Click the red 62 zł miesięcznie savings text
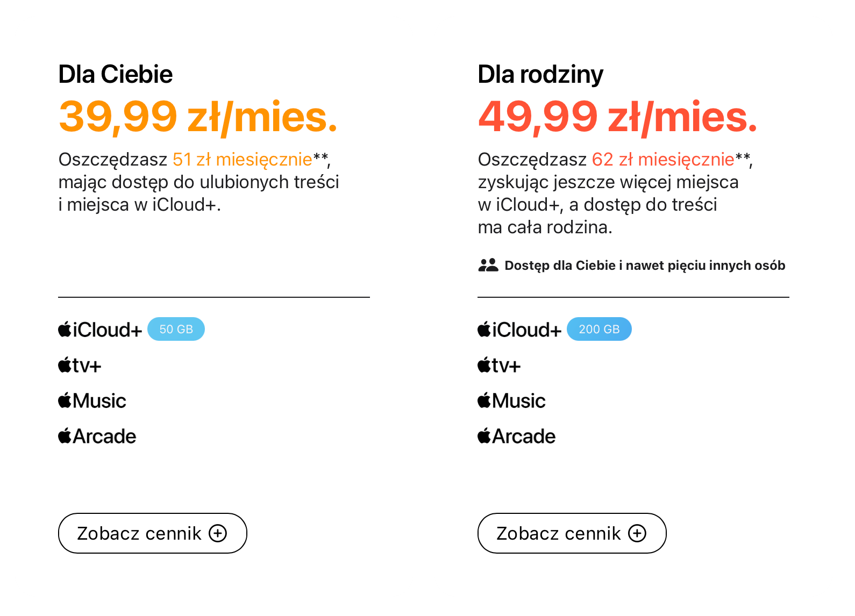This screenshot has width=855, height=616. [663, 160]
